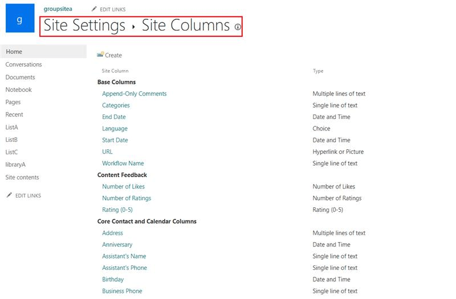Viewport: 456px width, 299px height.
Task: Click Single line of text for Categories
Action: 335,105
